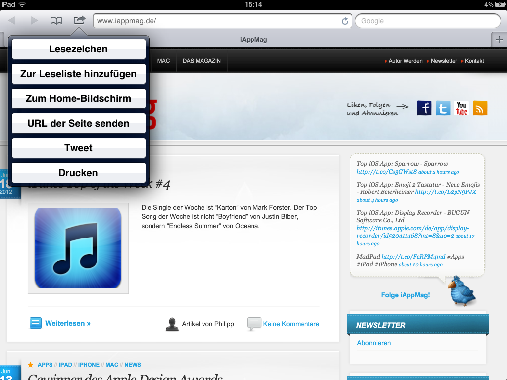Open the itunes.apple.com display-recorder link
Image resolution: width=507 pixels, height=380 pixels.
click(413, 232)
